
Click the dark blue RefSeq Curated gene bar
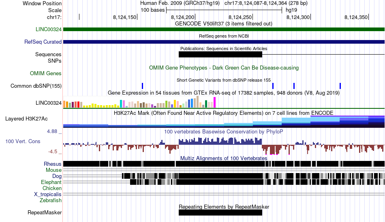(x=224, y=42)
